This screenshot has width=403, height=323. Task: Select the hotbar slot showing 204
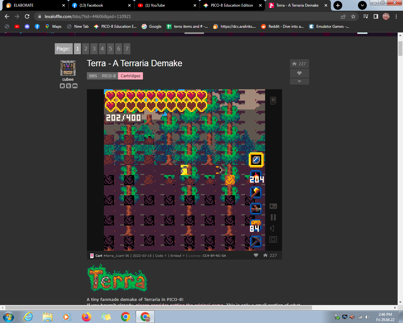(256, 177)
